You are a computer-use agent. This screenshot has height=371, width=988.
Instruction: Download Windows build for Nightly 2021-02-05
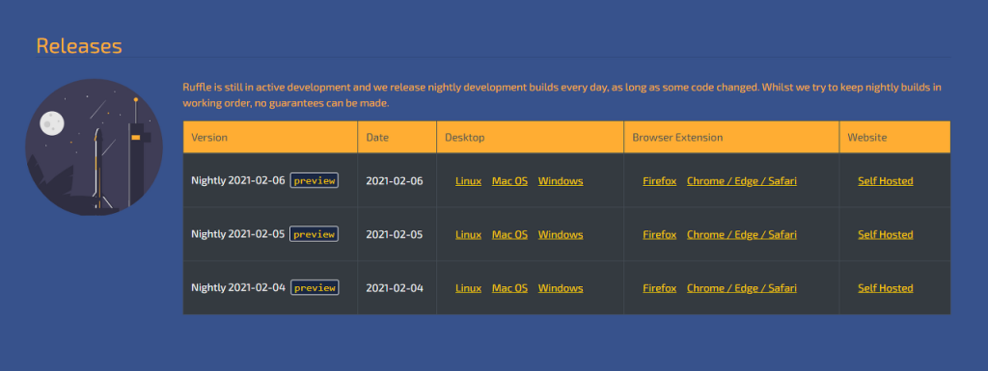(x=561, y=234)
